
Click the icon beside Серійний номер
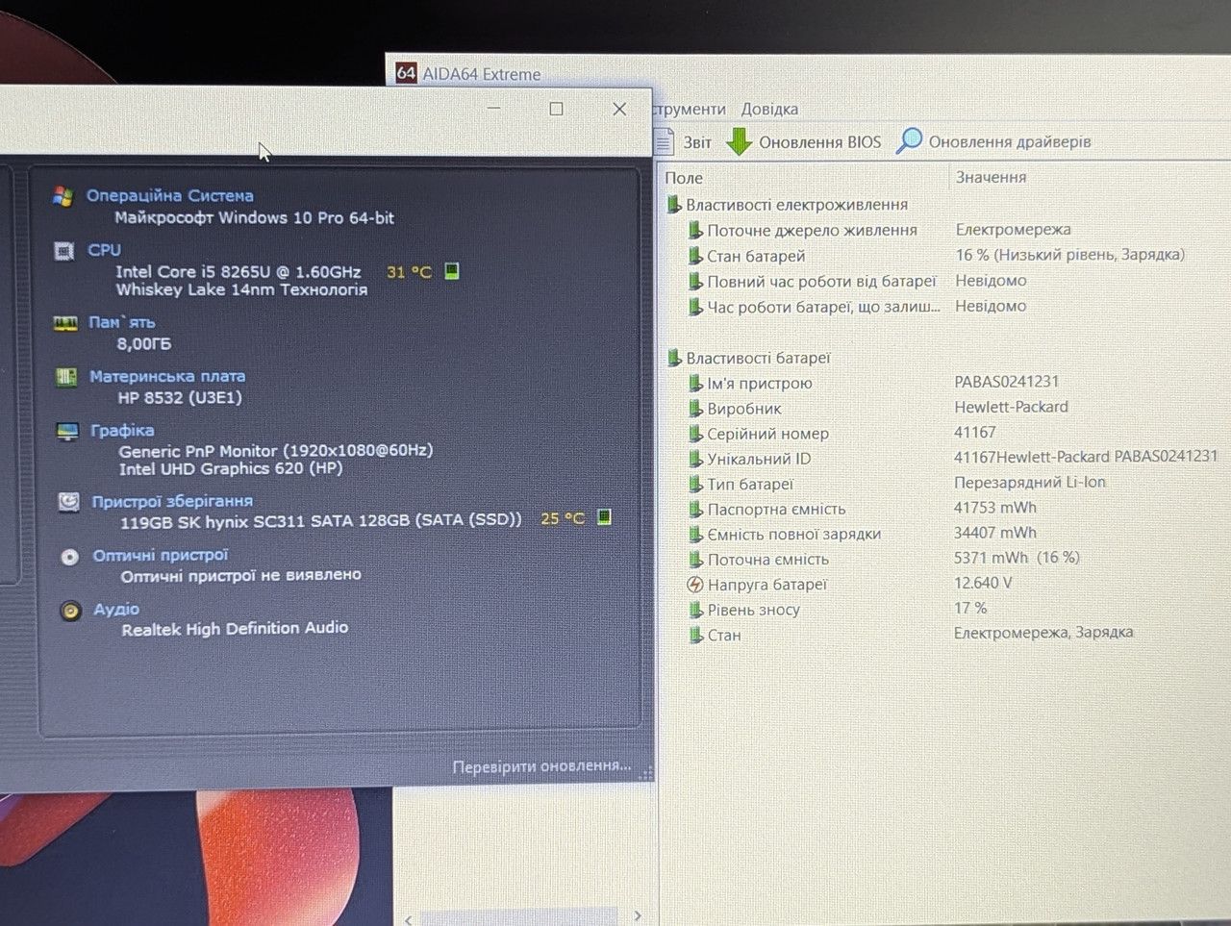coord(695,434)
